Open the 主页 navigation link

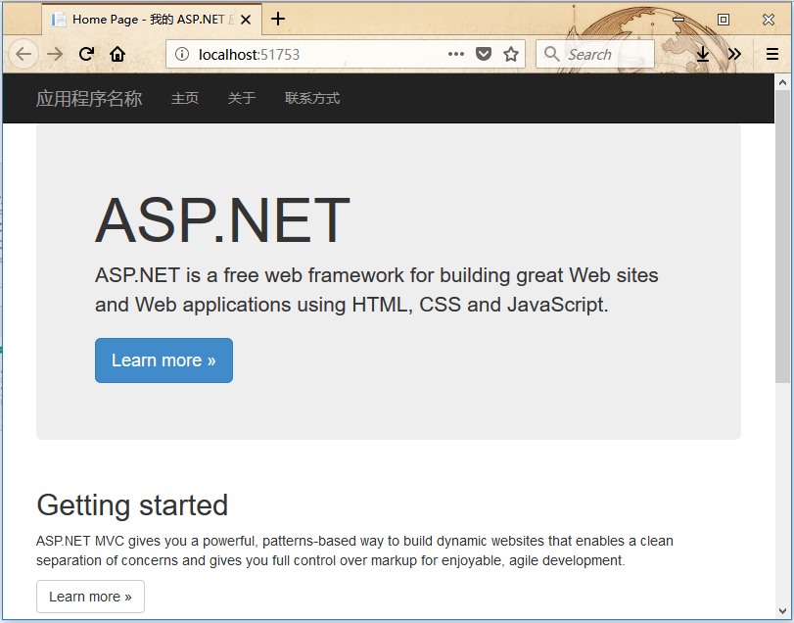pyautogui.click(x=185, y=98)
